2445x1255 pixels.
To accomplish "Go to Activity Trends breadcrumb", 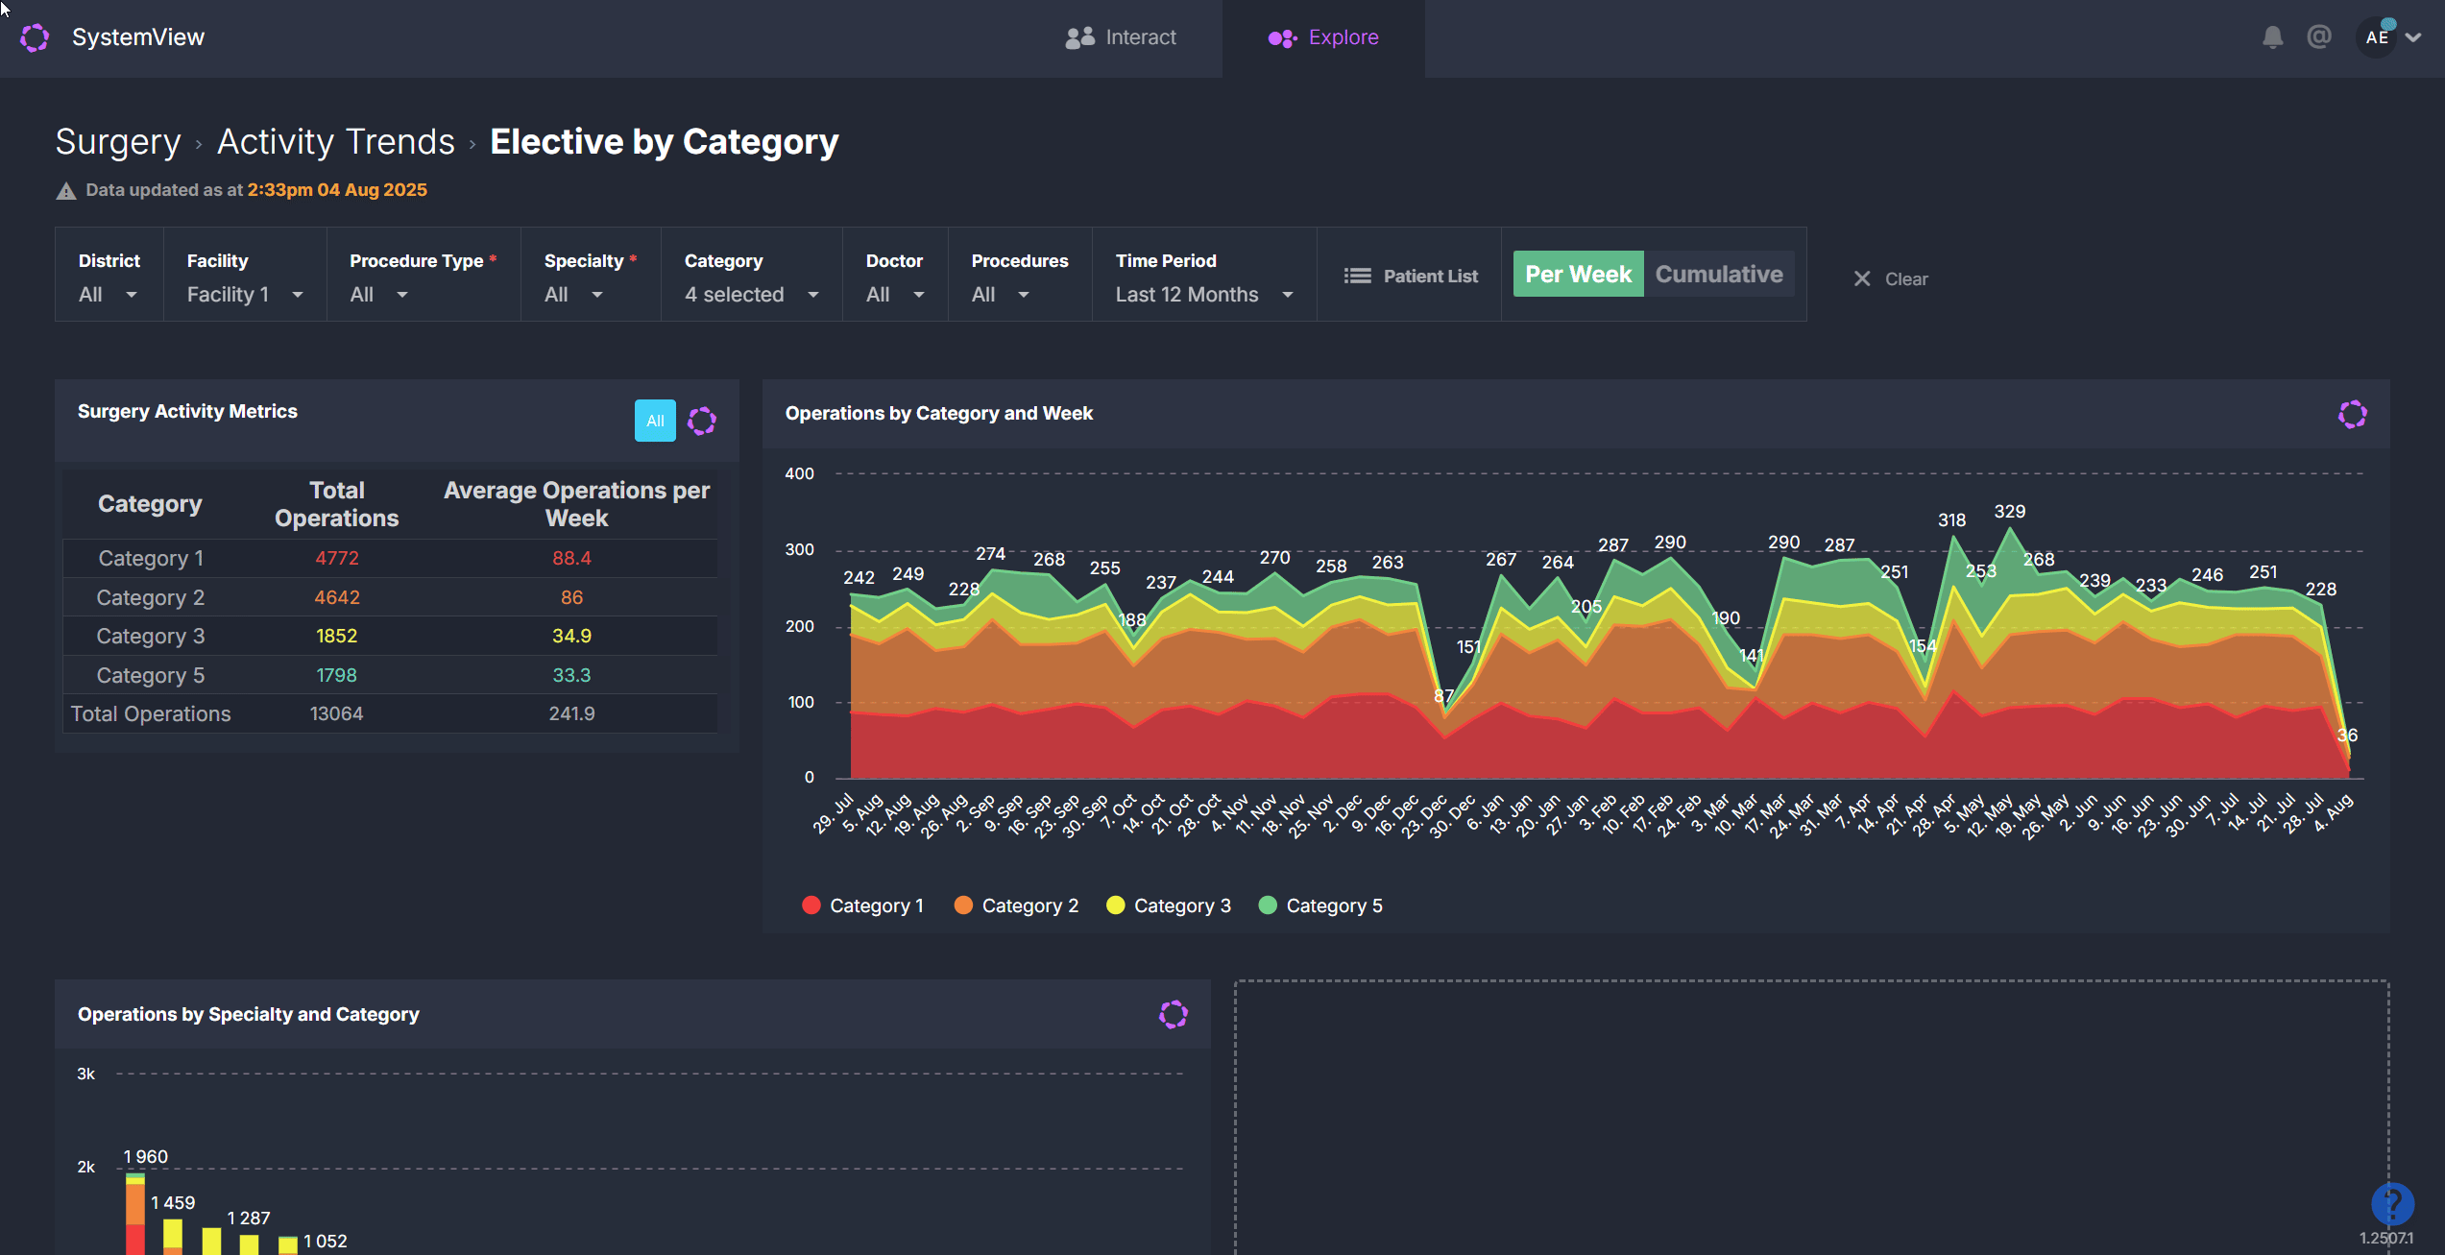I will click(336, 141).
